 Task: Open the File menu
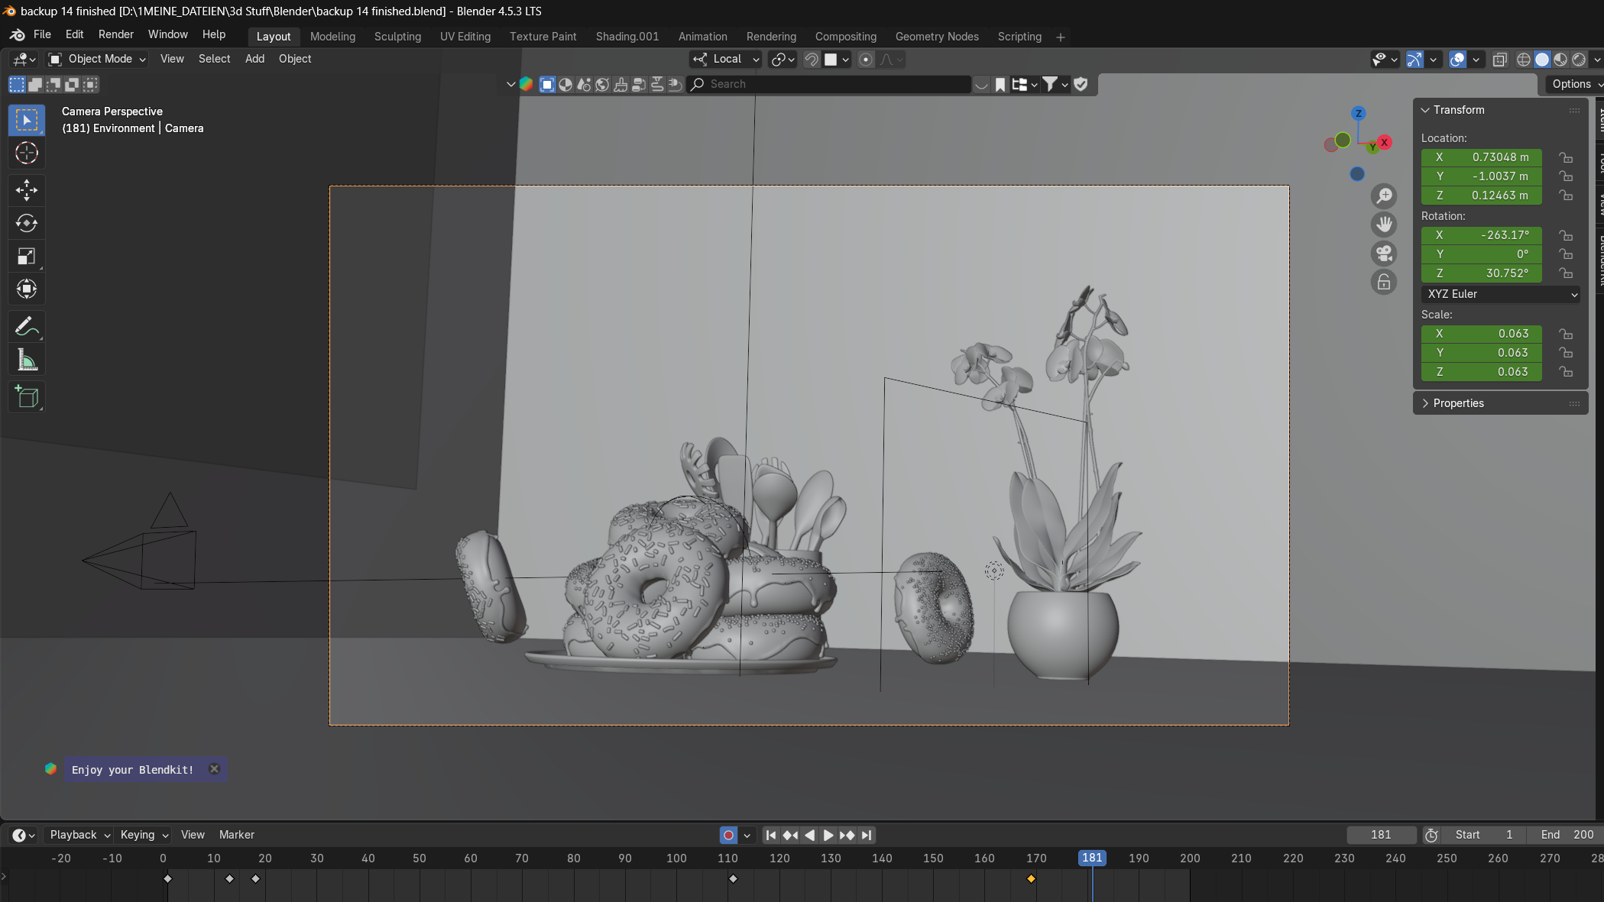[x=42, y=34]
